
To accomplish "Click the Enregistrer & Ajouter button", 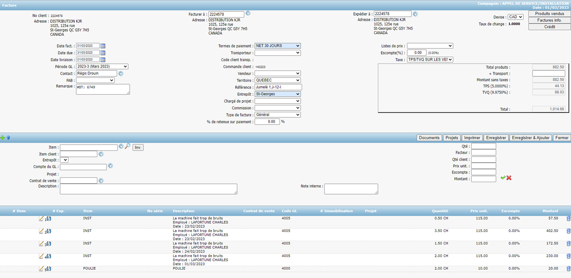I will [x=531, y=137].
